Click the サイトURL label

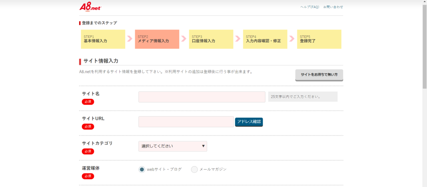coord(93,118)
